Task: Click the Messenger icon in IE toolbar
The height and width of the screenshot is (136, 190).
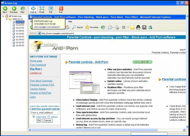Action: 150,27
